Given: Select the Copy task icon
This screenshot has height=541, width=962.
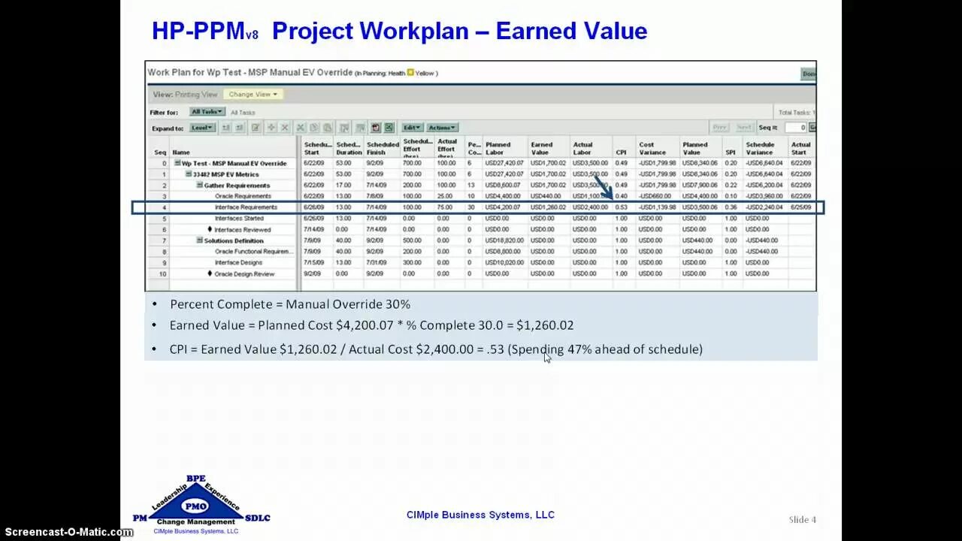Looking at the screenshot, I should 314,128.
